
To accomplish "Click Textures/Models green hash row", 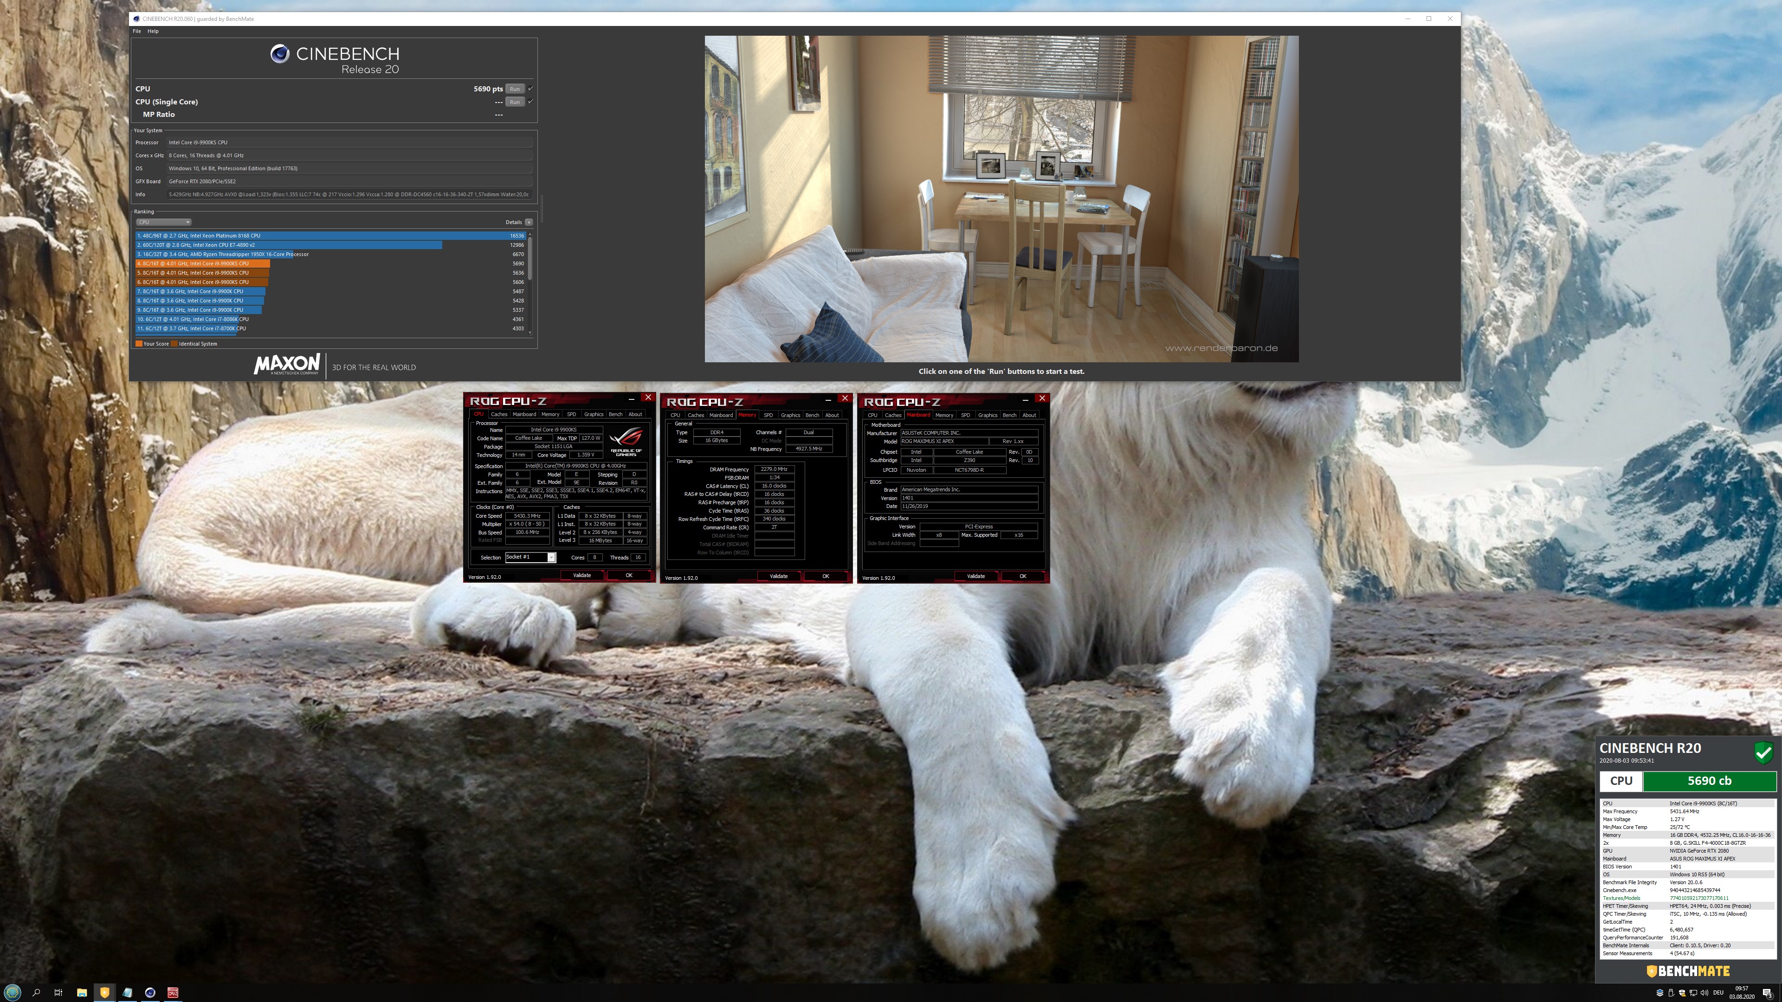I will (x=1687, y=898).
